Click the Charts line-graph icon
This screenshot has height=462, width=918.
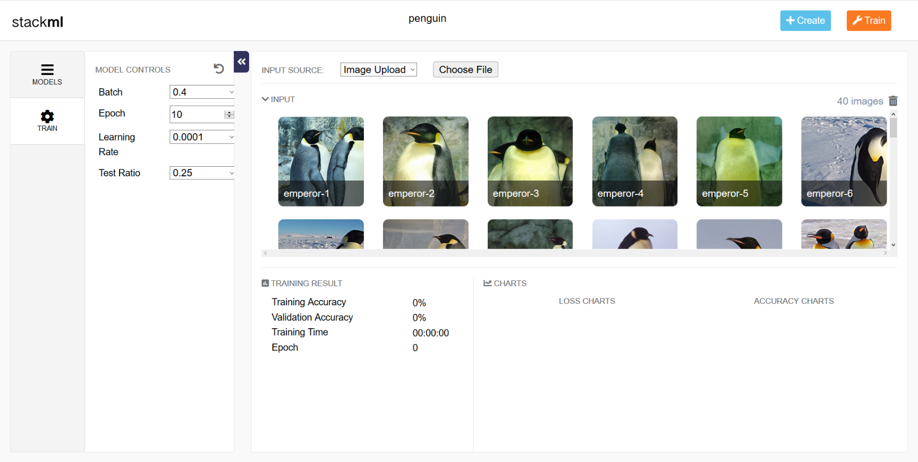click(487, 283)
